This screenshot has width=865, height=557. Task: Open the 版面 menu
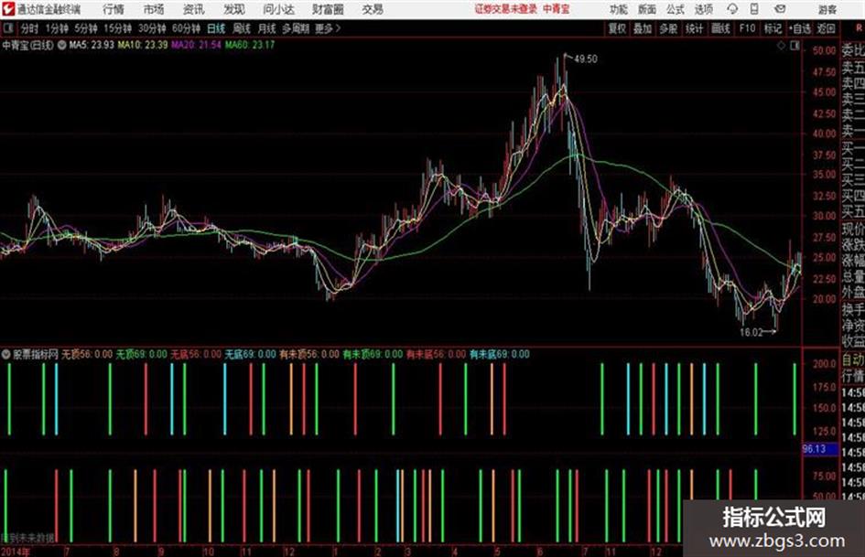pyautogui.click(x=646, y=9)
